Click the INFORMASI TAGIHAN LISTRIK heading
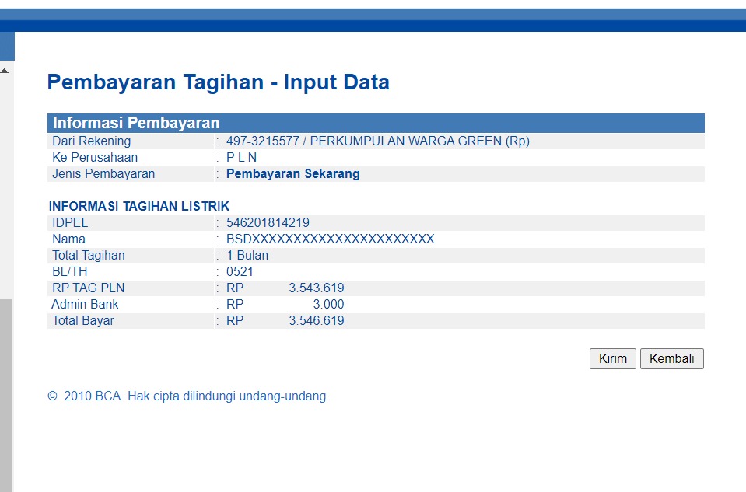Viewport: 746px width, 492px height. [x=138, y=207]
